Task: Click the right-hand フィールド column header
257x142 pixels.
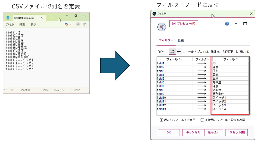Action: [x=230, y=59]
